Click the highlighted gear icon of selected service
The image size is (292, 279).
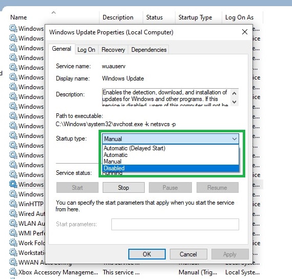[13, 184]
